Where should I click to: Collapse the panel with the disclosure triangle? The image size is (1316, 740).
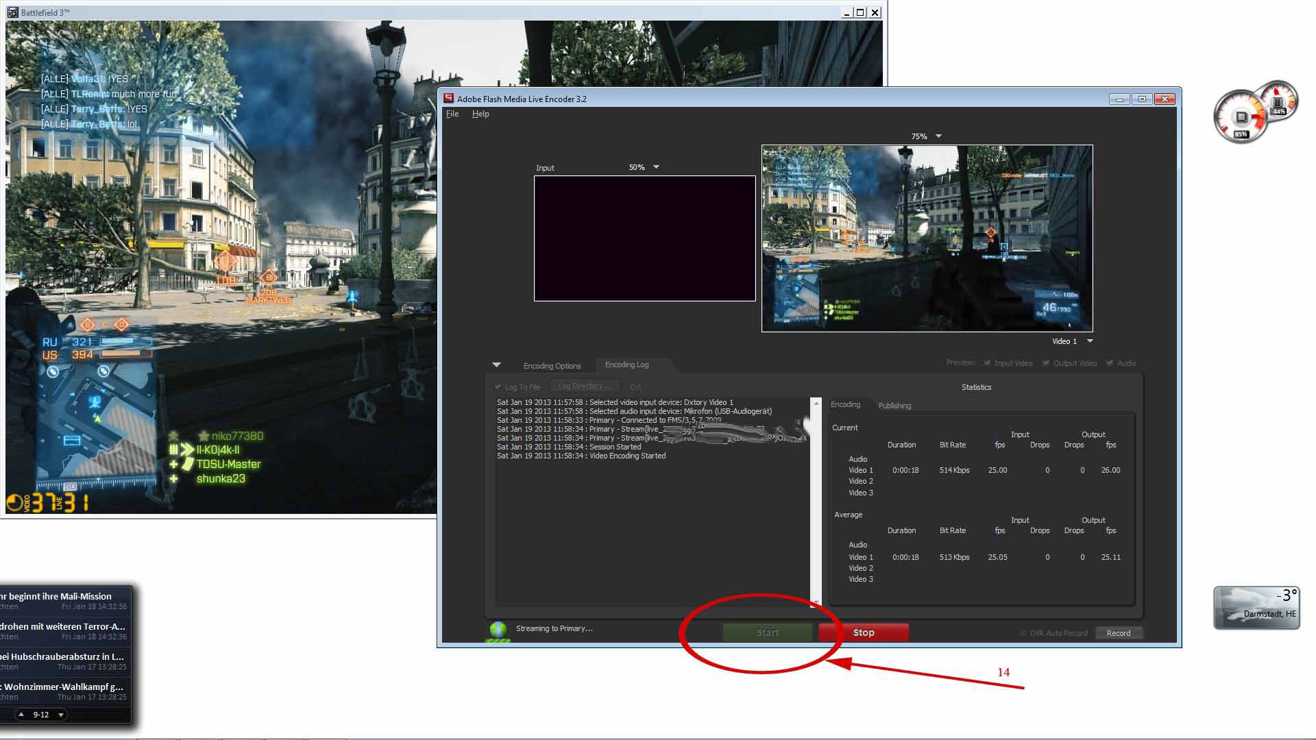496,365
